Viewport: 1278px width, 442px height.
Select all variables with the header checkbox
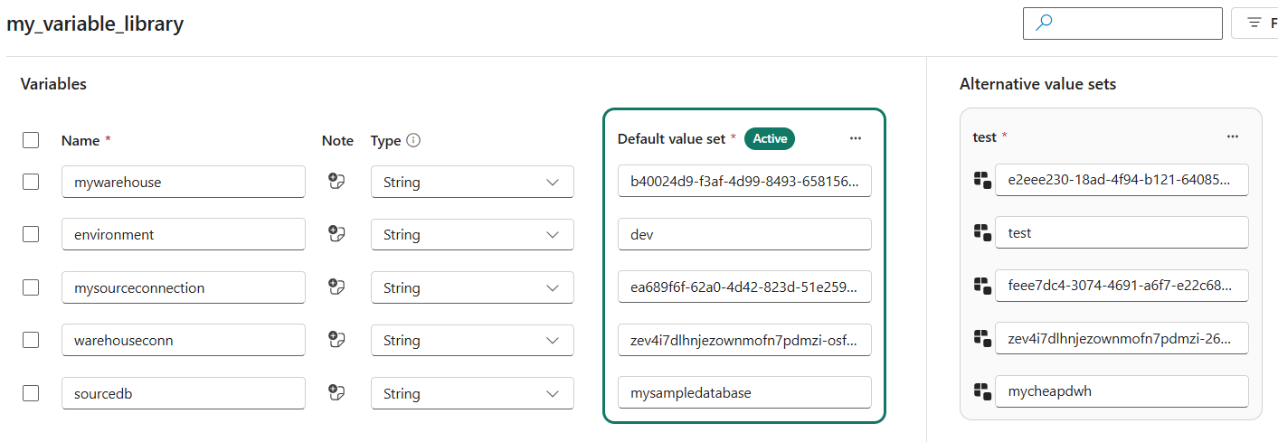(x=31, y=140)
